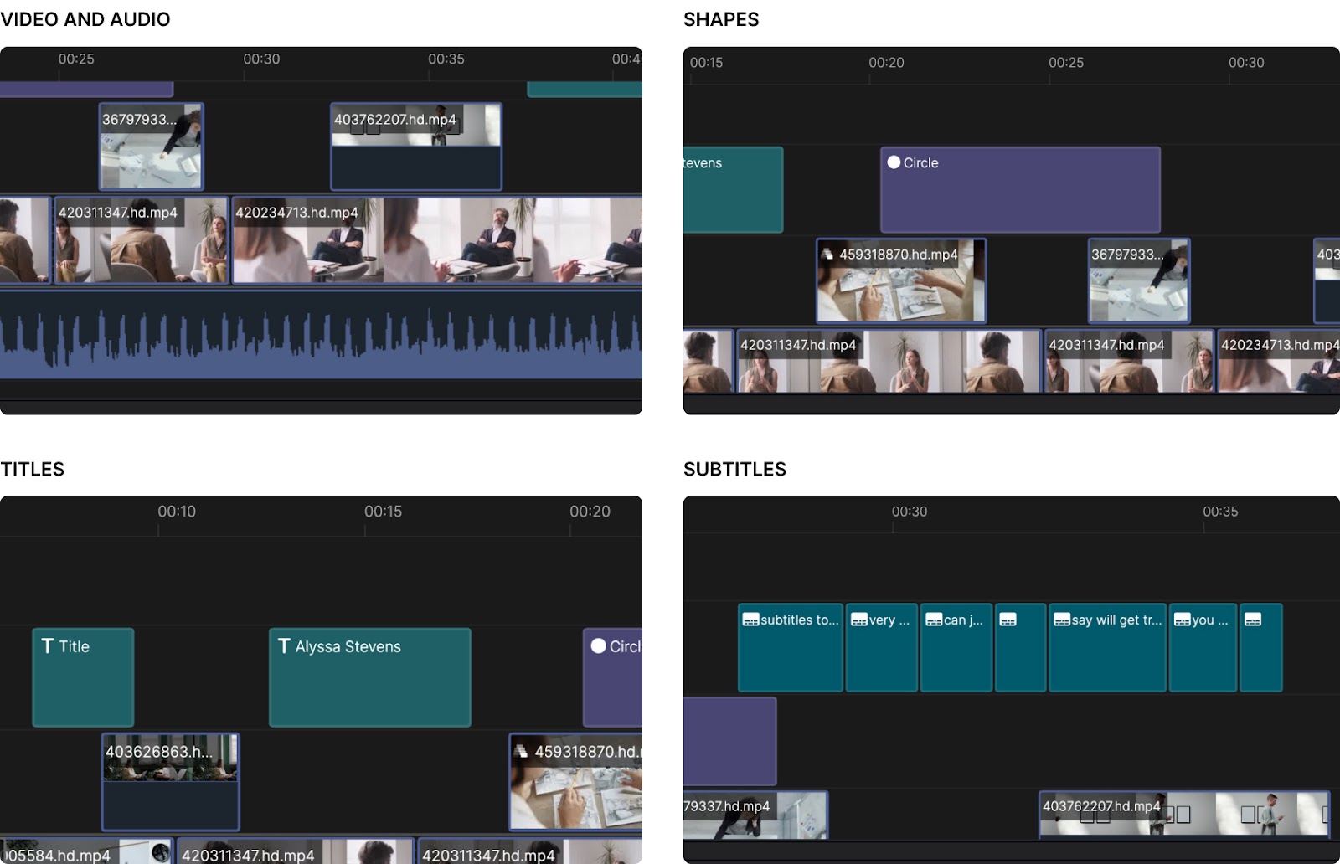Select the 459318870.hd clip in Titles
This screenshot has width=1340, height=864.
[576, 782]
